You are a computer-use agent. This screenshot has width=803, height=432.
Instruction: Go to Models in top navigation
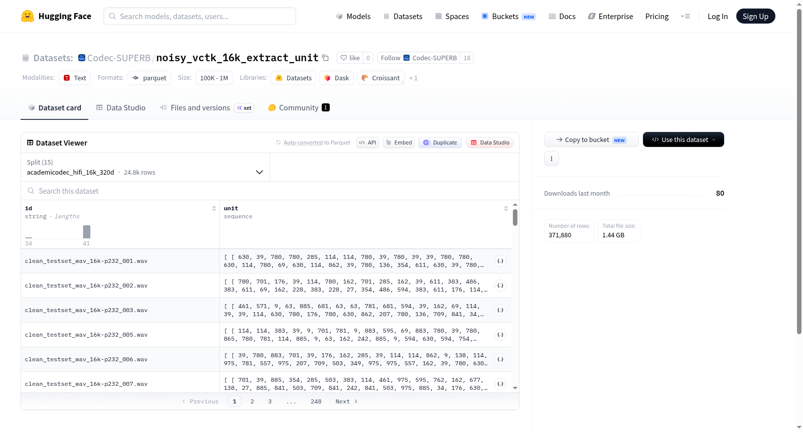(x=353, y=16)
